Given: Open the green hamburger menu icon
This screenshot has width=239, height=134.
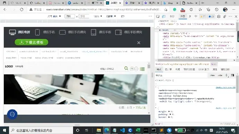Looking at the screenshot, I should click(x=142, y=69).
